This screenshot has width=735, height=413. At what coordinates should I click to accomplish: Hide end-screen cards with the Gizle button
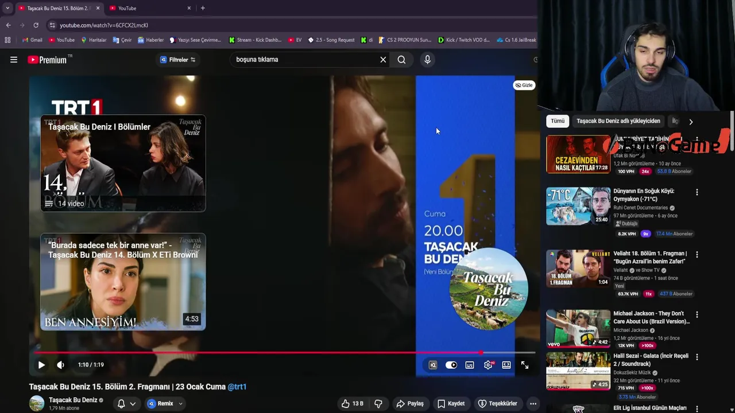coord(524,85)
